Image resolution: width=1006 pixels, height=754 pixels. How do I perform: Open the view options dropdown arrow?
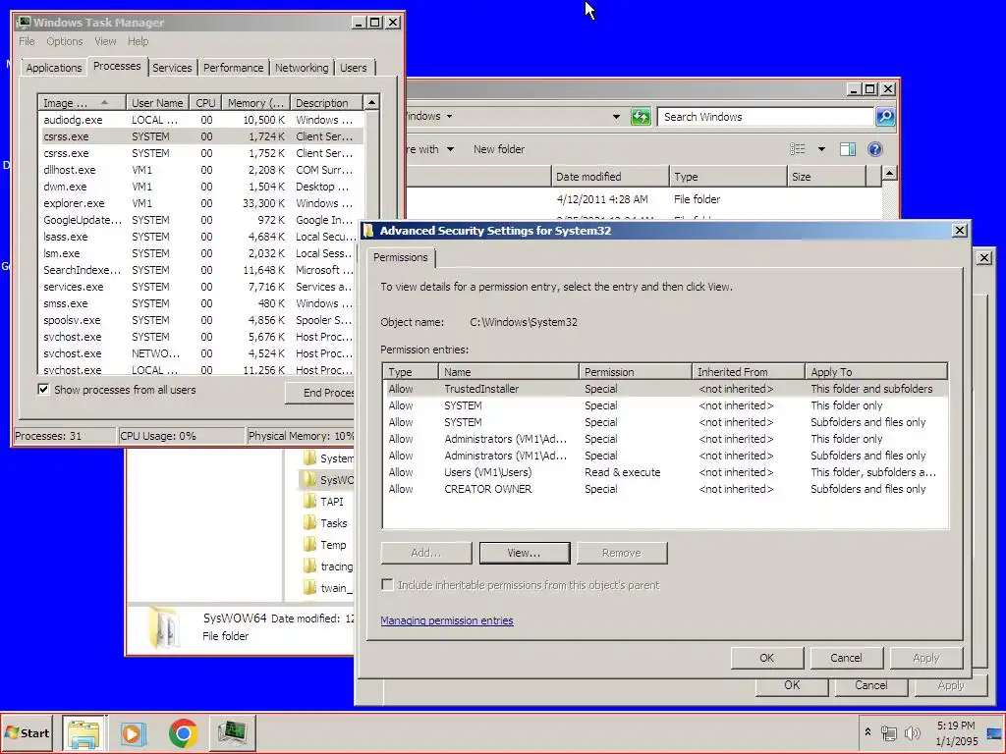821,149
